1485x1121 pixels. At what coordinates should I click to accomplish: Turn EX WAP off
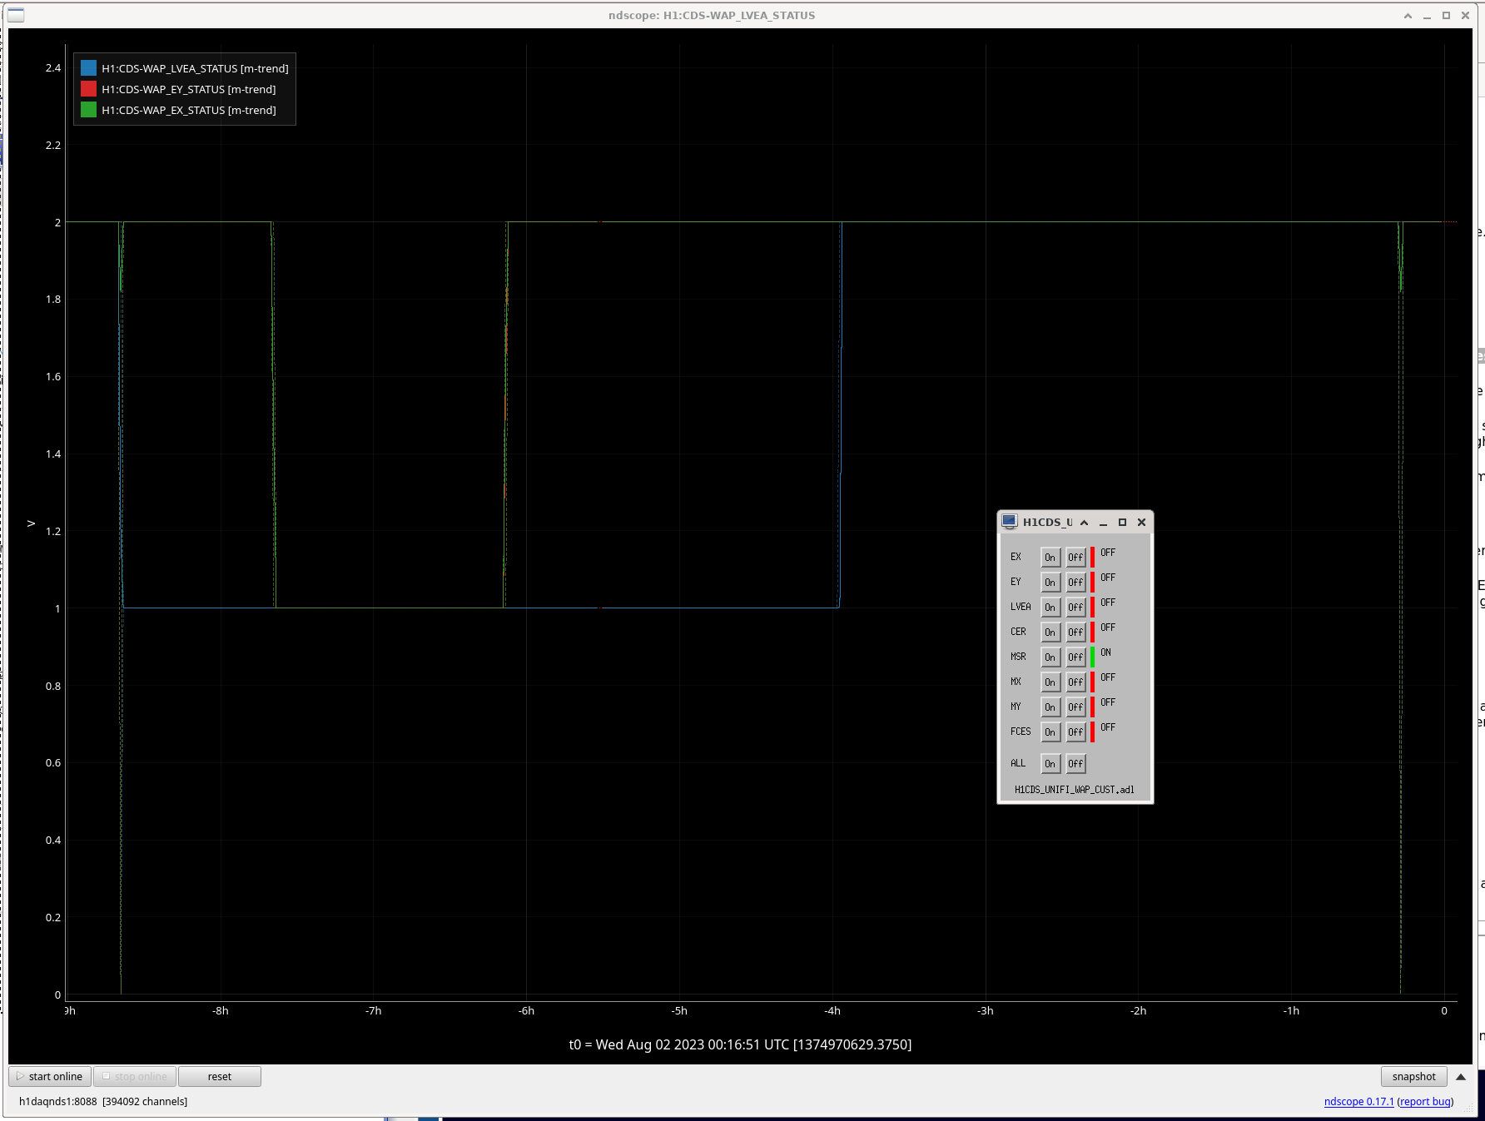coord(1075,558)
